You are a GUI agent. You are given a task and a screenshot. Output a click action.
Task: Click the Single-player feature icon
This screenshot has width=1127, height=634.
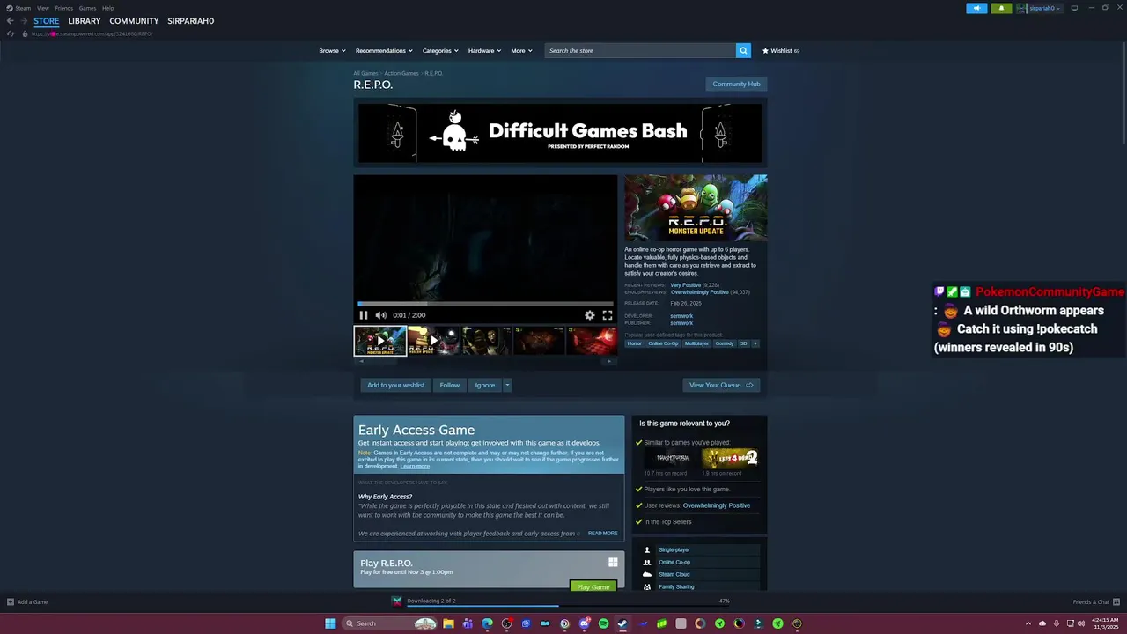(647, 549)
